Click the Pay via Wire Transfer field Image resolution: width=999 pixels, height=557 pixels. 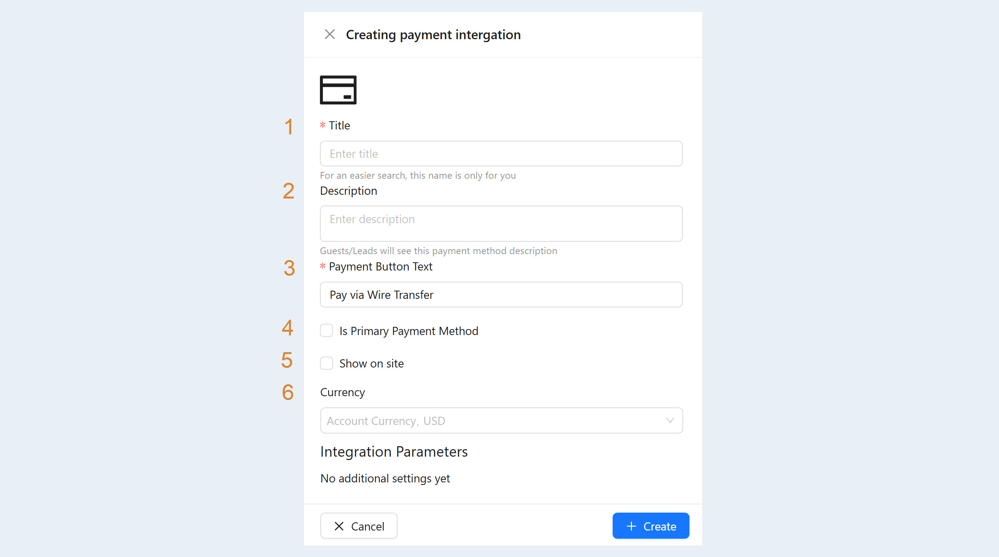501,295
